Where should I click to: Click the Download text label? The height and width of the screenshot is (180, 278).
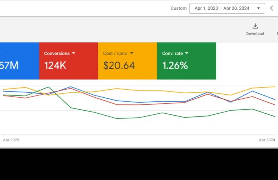pos(255,33)
